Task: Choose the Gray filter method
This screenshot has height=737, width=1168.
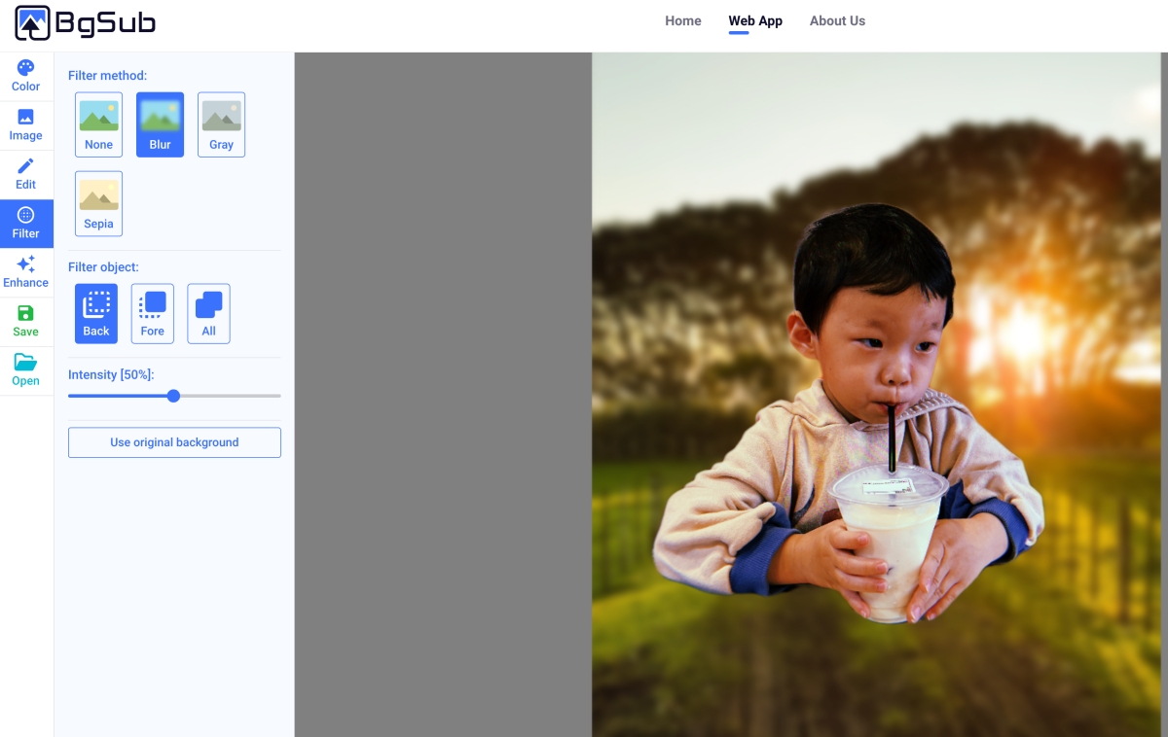Action: pos(221,124)
